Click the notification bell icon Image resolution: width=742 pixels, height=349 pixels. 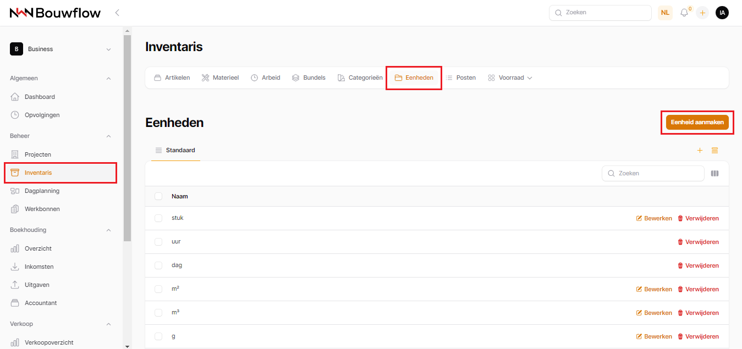684,13
